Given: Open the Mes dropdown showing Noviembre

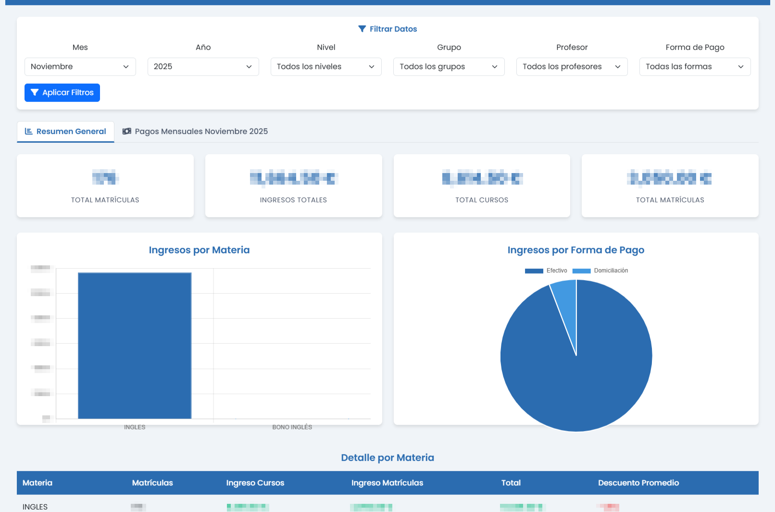Looking at the screenshot, I should [80, 67].
